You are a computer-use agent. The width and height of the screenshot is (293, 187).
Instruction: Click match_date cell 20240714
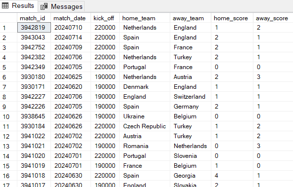(x=71, y=37)
